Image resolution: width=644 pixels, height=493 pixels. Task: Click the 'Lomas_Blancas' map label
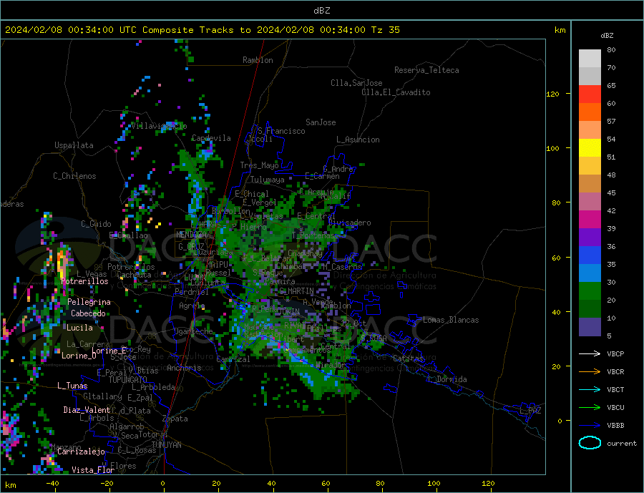(x=451, y=320)
